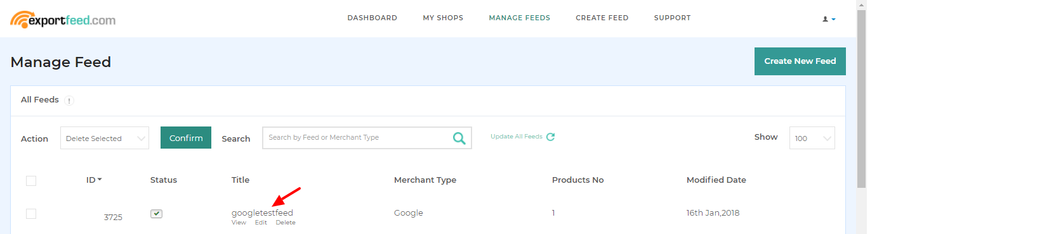Click the search magnifier icon
Screen dimensions: 1049x234
[459, 138]
